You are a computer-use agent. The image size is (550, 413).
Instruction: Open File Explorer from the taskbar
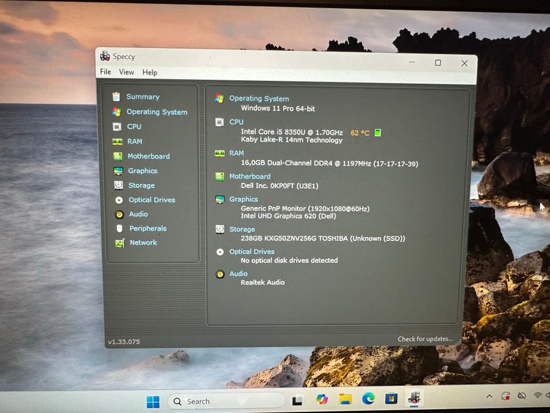pyautogui.click(x=345, y=399)
